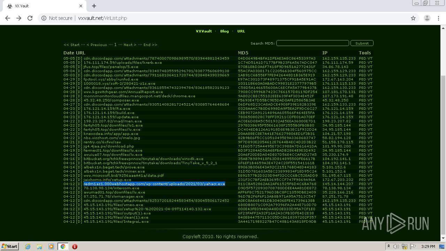
Task: Open 45.15.143.191/files/vmeo.exe entry
Action: (x=113, y=205)
